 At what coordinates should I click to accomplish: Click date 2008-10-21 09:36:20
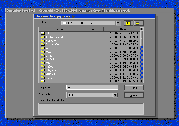[124, 48]
